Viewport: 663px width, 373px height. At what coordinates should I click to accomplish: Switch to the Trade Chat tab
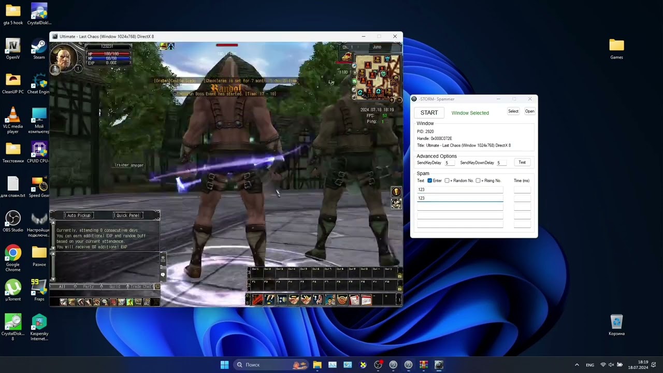point(141,286)
